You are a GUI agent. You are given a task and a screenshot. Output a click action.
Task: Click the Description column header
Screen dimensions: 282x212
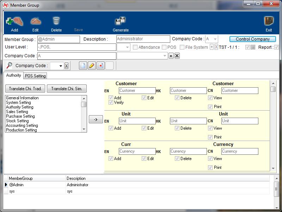tap(168, 178)
